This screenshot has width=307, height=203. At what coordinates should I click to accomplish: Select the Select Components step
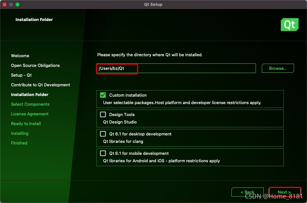click(30, 104)
